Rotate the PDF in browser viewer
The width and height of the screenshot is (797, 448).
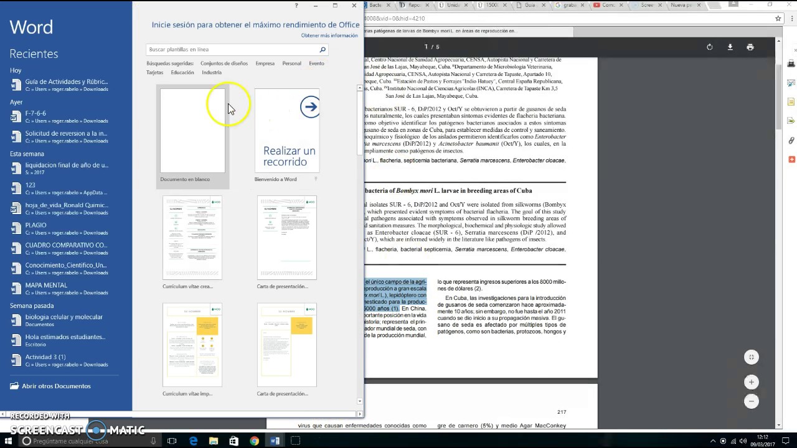[709, 47]
